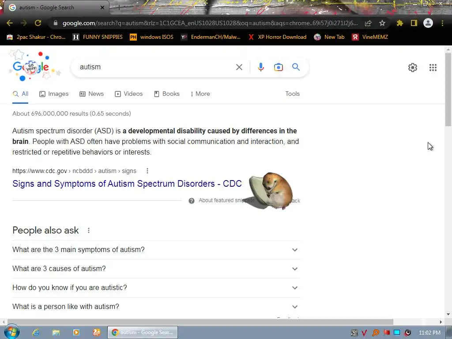Screen dimensions: 452x339
Task: Open the CDC Signs and Symptoms link
Action: click(x=127, y=184)
